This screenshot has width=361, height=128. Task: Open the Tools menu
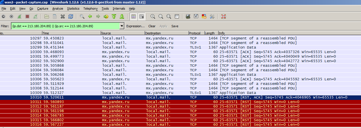[105, 9]
